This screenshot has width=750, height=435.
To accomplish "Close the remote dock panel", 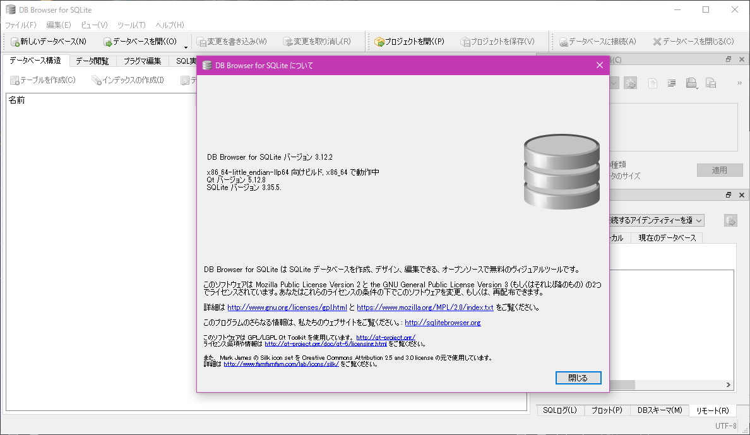I will pyautogui.click(x=741, y=194).
